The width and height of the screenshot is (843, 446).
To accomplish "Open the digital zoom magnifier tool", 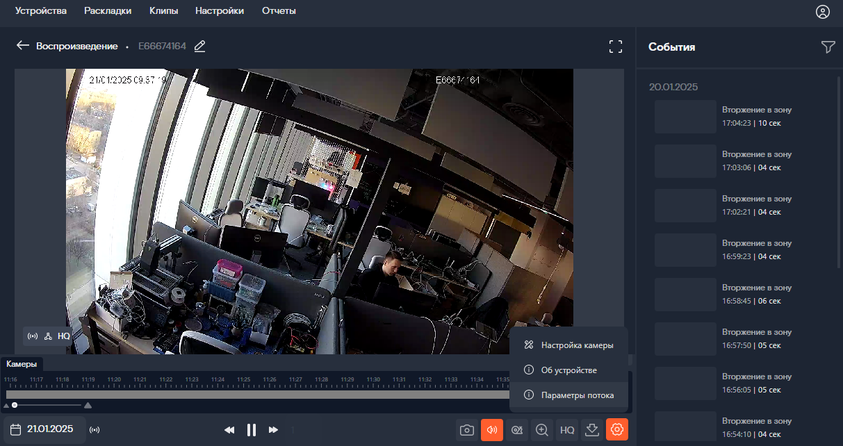I will 542,430.
